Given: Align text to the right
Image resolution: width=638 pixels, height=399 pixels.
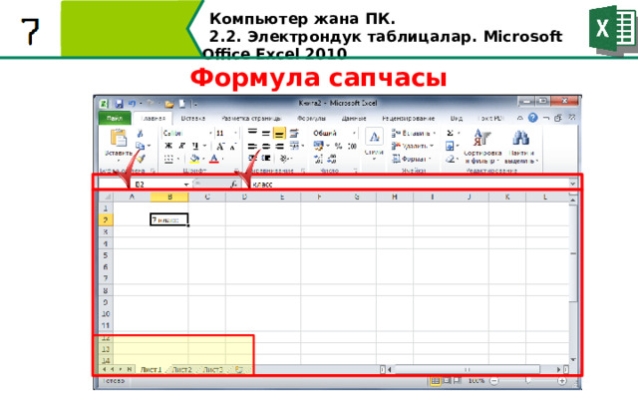Looking at the screenshot, I should (x=279, y=147).
